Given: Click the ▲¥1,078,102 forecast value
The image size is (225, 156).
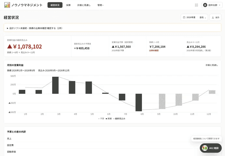Looking at the screenshot, I should point(24,46).
